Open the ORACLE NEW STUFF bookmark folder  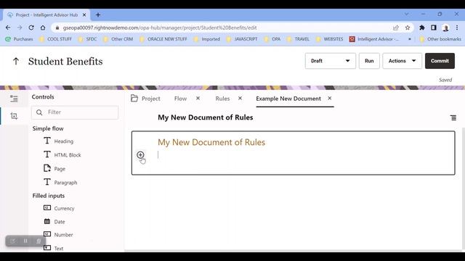pos(163,39)
